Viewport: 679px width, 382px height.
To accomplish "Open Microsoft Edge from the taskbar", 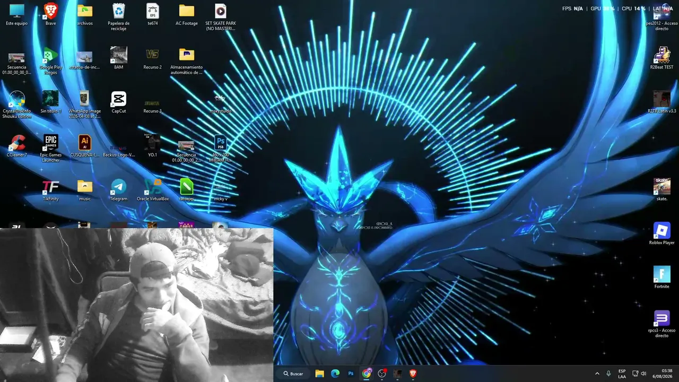I will (x=335, y=374).
